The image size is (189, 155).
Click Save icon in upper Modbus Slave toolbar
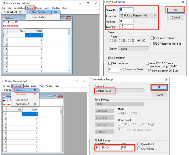coord(12,12)
